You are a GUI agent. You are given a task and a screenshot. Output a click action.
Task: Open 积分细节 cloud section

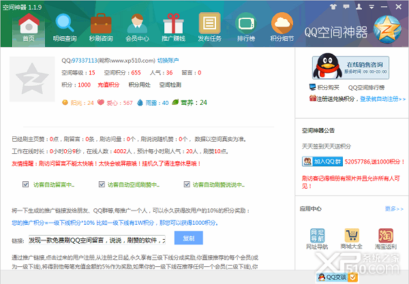282,28
